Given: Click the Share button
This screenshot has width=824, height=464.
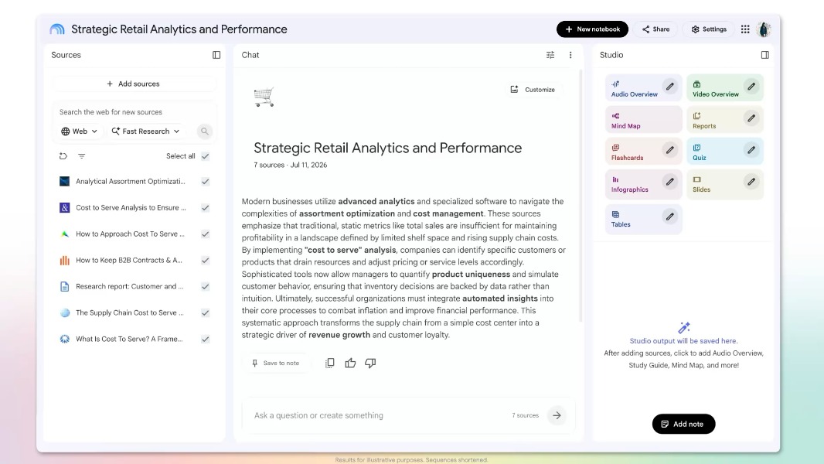Looking at the screenshot, I should click(x=655, y=29).
